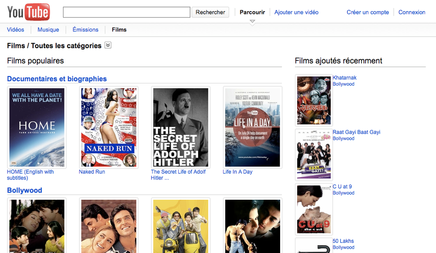This screenshot has width=436, height=253.
Task: Click the C U at 9 title
Action: (x=342, y=187)
